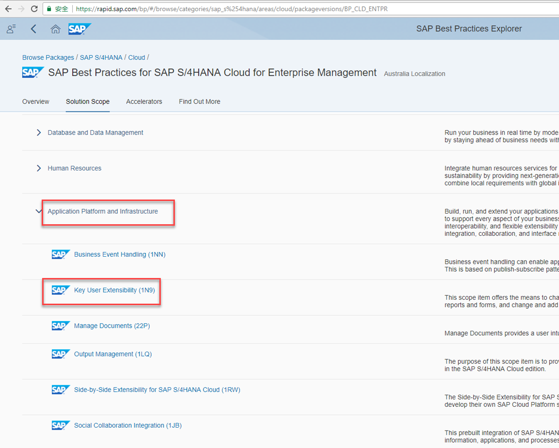Expand the Human Resources chevron
This screenshot has height=448, width=559.
coord(38,168)
